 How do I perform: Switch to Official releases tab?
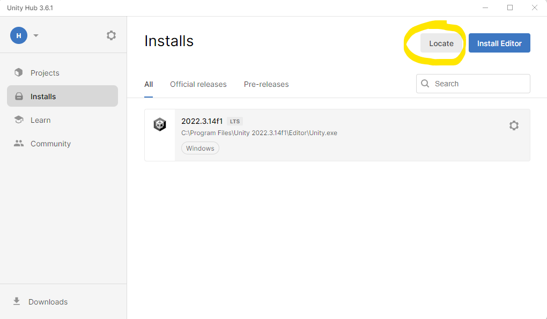tap(198, 84)
